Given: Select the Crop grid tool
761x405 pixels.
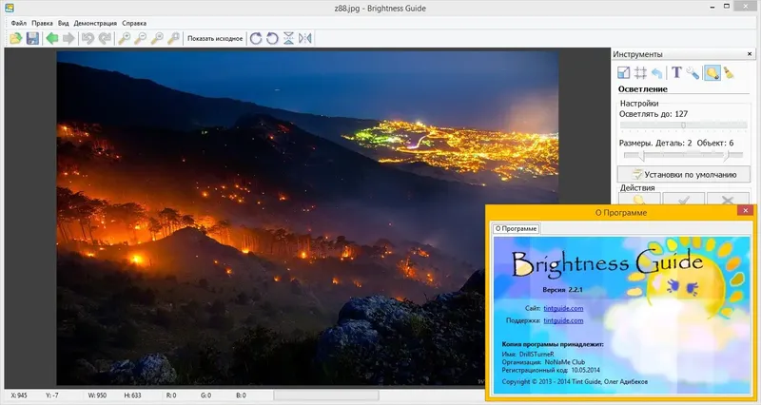Looking at the screenshot, I should click(x=640, y=73).
